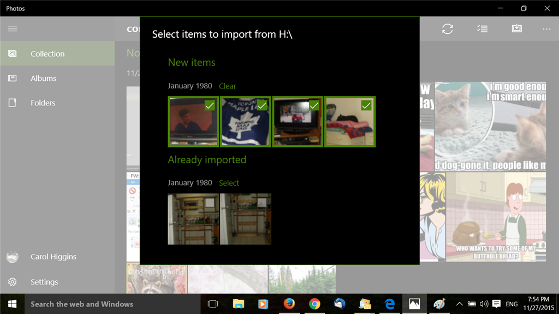Open Task View on the taskbar
Viewport: 559px width, 314px height.
coord(213,304)
